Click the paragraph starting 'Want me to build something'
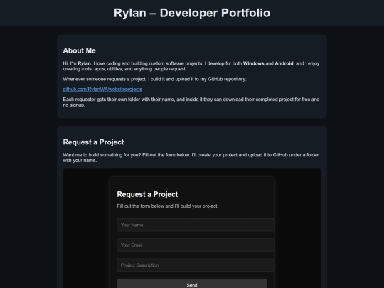The width and height of the screenshot is (384, 288). (x=191, y=157)
